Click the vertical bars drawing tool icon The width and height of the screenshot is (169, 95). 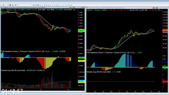pyautogui.click(x=34, y=5)
